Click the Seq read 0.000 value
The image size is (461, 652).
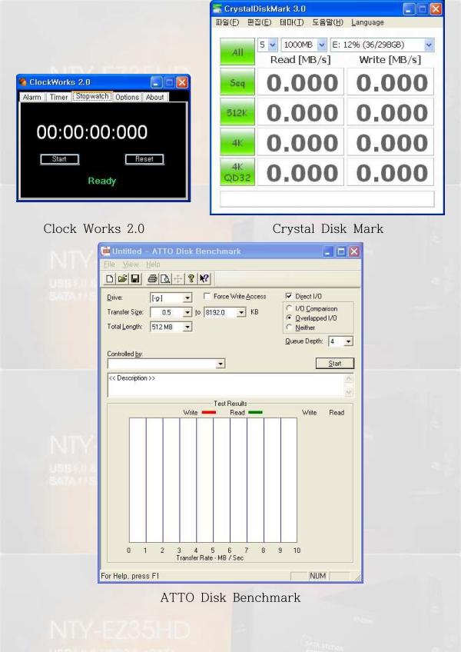tap(301, 82)
